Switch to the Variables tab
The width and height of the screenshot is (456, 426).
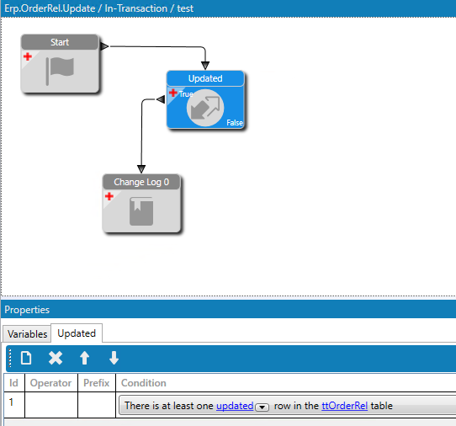pyautogui.click(x=27, y=333)
